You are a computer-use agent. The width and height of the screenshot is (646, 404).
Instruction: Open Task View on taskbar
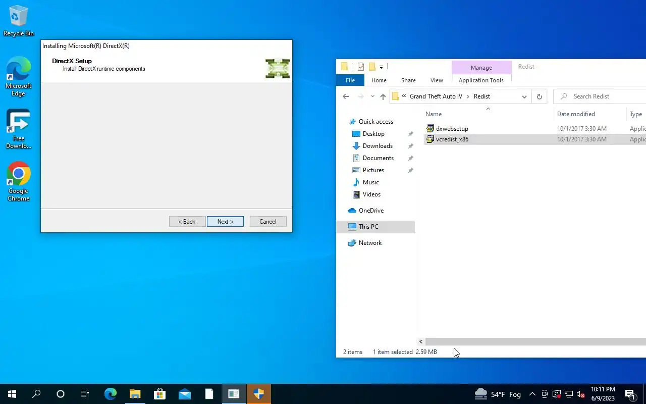[85, 394]
